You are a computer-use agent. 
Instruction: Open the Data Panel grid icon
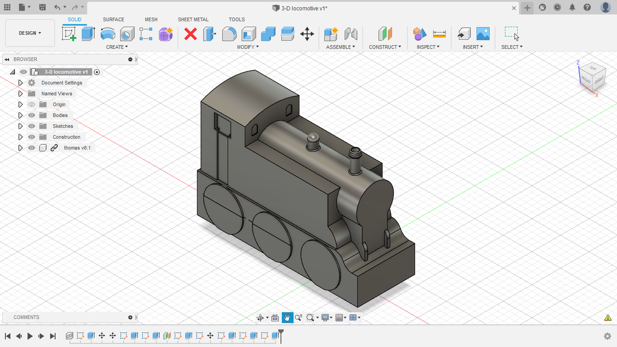click(x=7, y=7)
